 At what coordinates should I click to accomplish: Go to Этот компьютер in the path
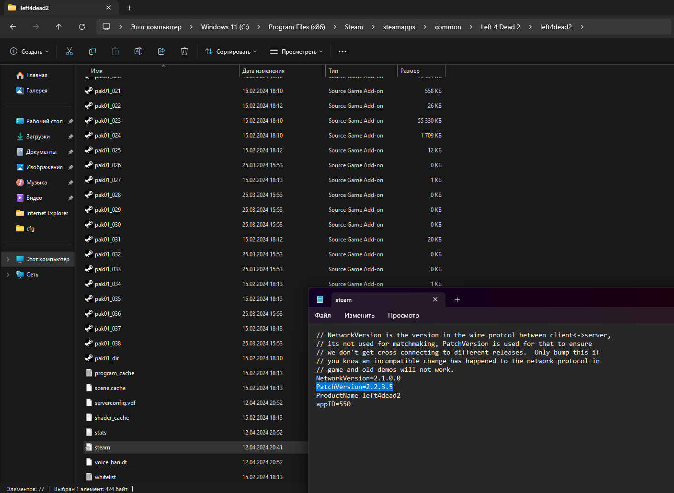(156, 27)
